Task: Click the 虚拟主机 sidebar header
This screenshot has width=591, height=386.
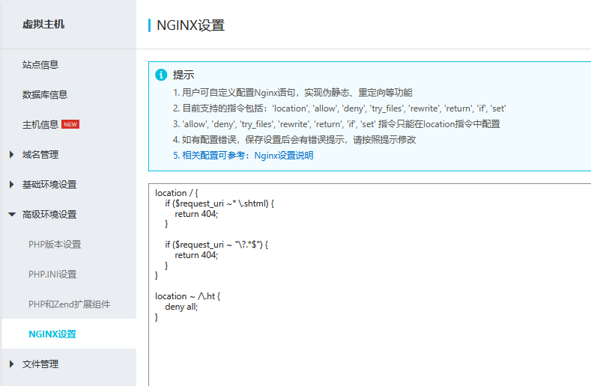Action: (43, 25)
